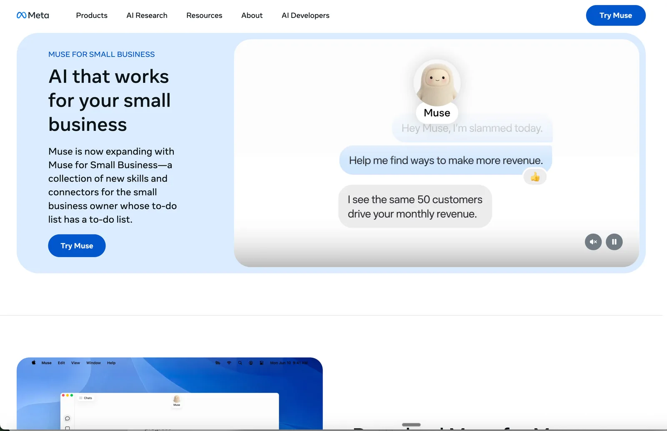This screenshot has width=667, height=431.
Task: Click the Muse menu in the Mac preview menu bar
Action: (47, 363)
